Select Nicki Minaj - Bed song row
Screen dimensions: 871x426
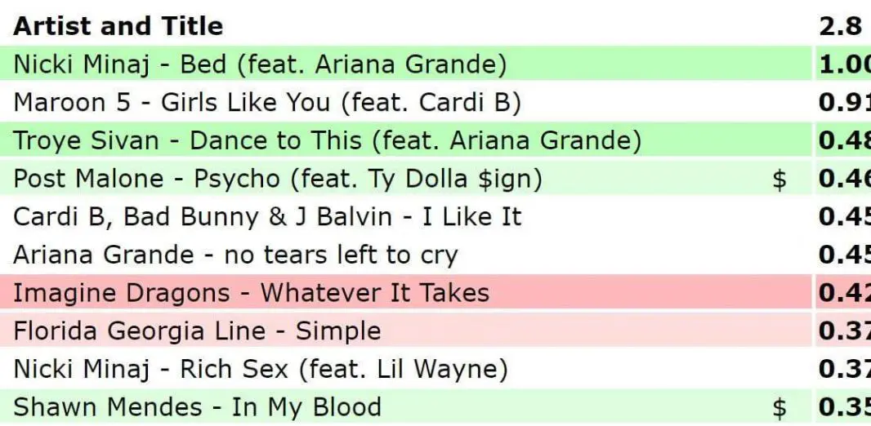click(260, 64)
